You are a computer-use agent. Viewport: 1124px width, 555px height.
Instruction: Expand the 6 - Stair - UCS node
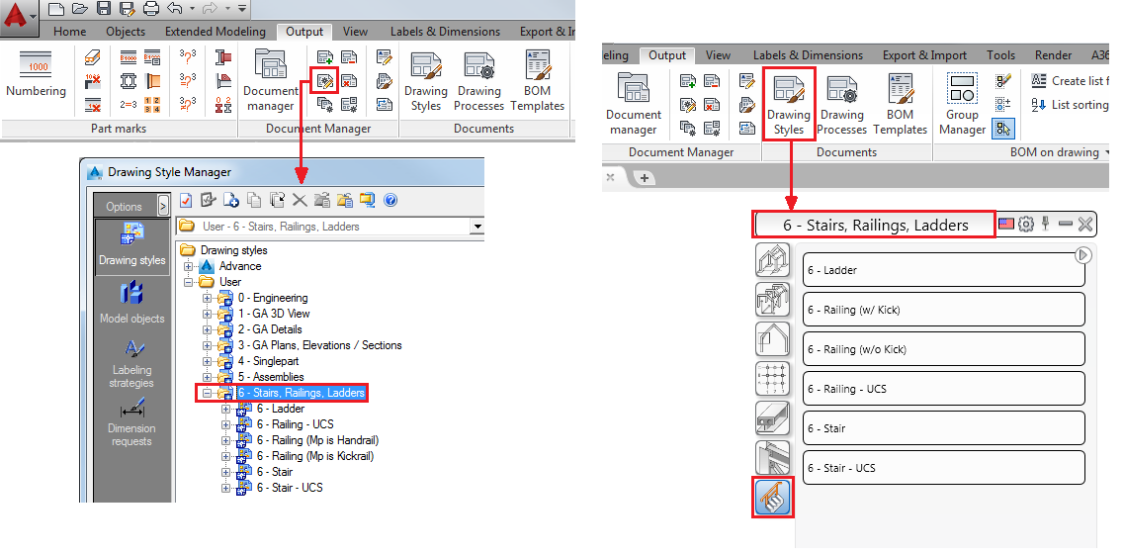(x=225, y=488)
